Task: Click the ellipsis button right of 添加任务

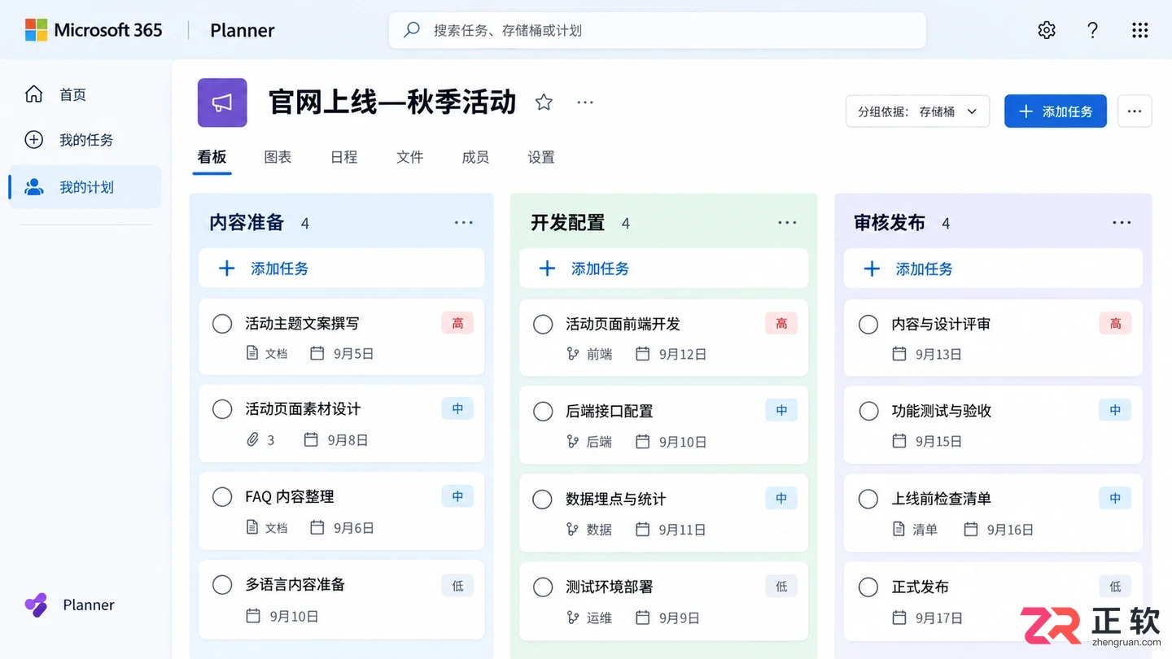Action: pos(1135,111)
